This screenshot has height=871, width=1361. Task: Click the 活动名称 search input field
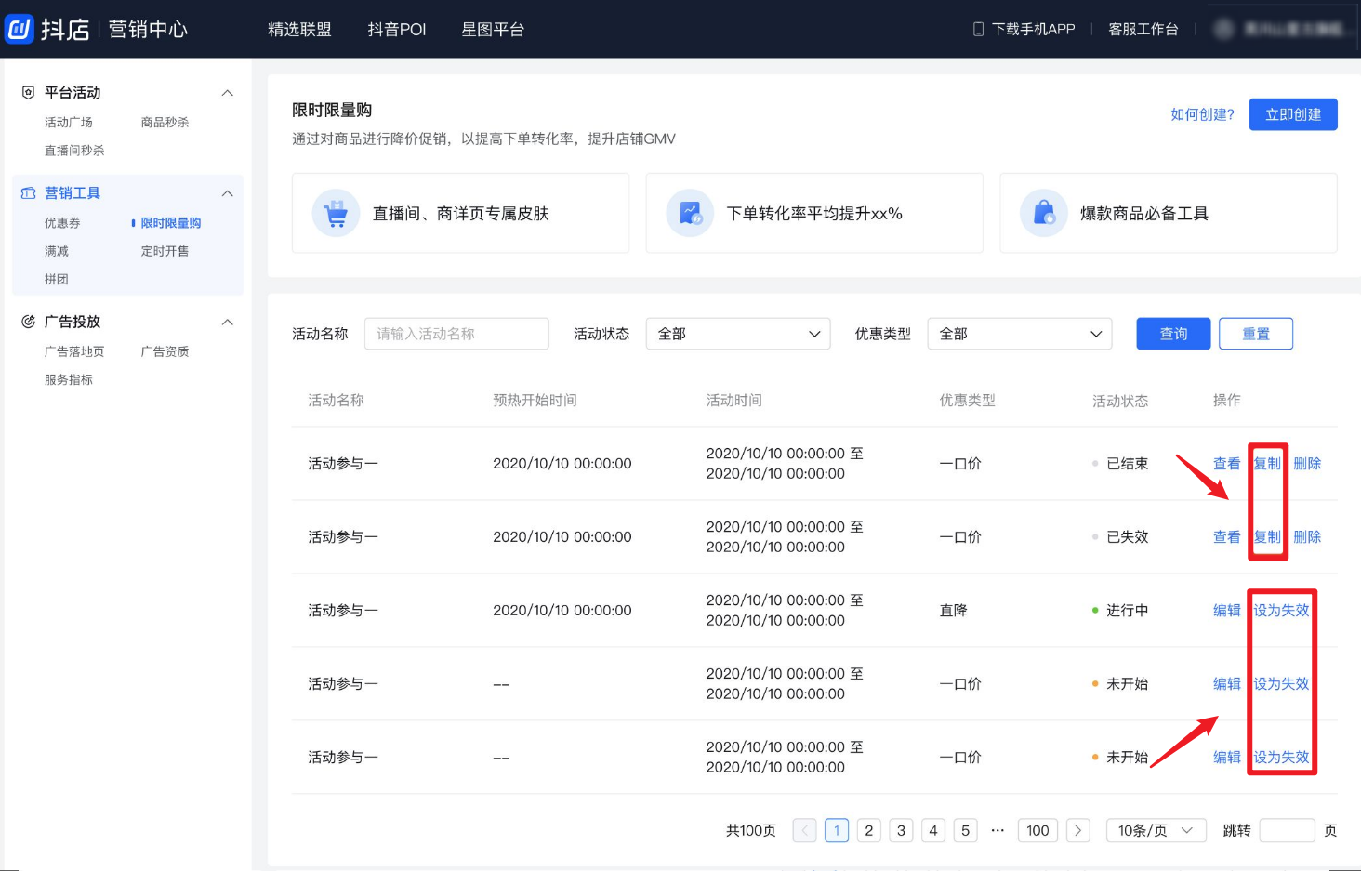(x=456, y=334)
